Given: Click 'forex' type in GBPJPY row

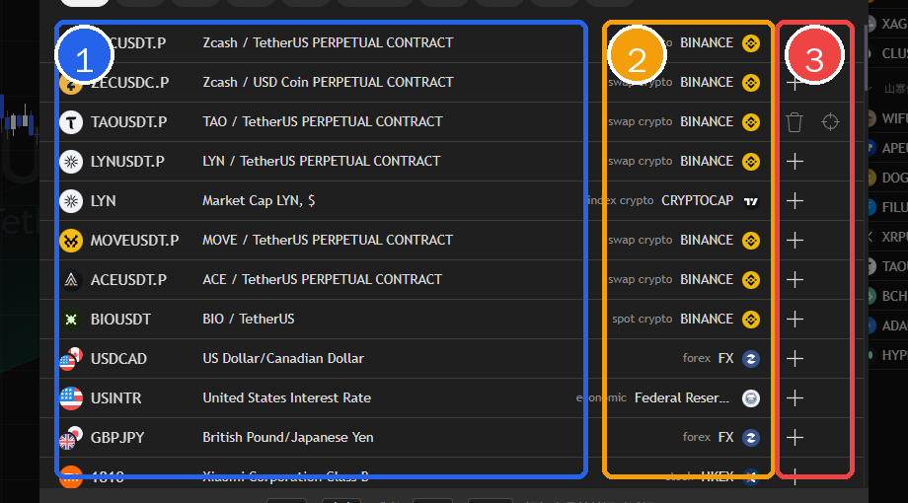Looking at the screenshot, I should coord(697,437).
